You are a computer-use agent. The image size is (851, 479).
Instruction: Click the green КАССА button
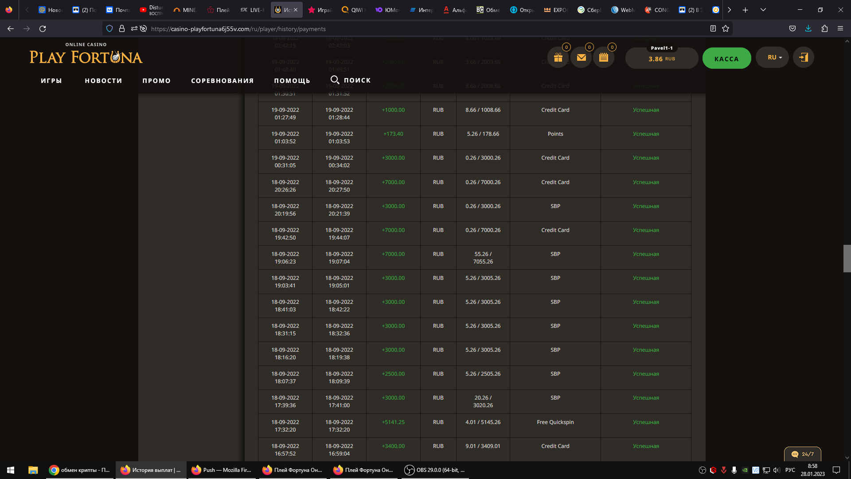[726, 59]
